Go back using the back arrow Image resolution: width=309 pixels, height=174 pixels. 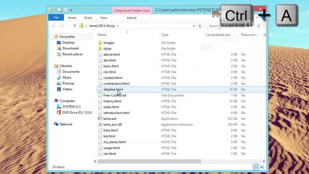54,26
